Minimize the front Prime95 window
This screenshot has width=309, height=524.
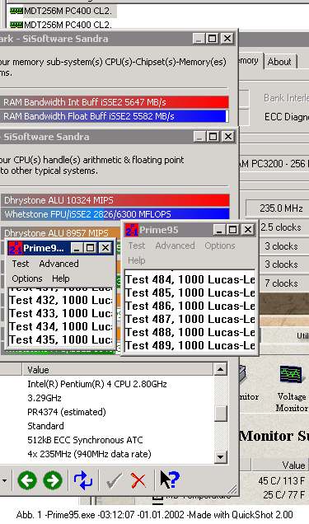219,230
